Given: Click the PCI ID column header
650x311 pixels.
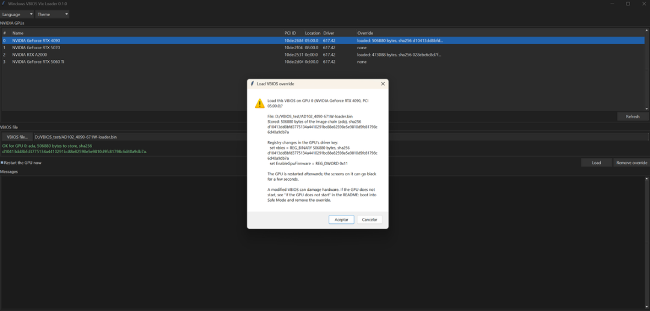Looking at the screenshot, I should [x=290, y=33].
